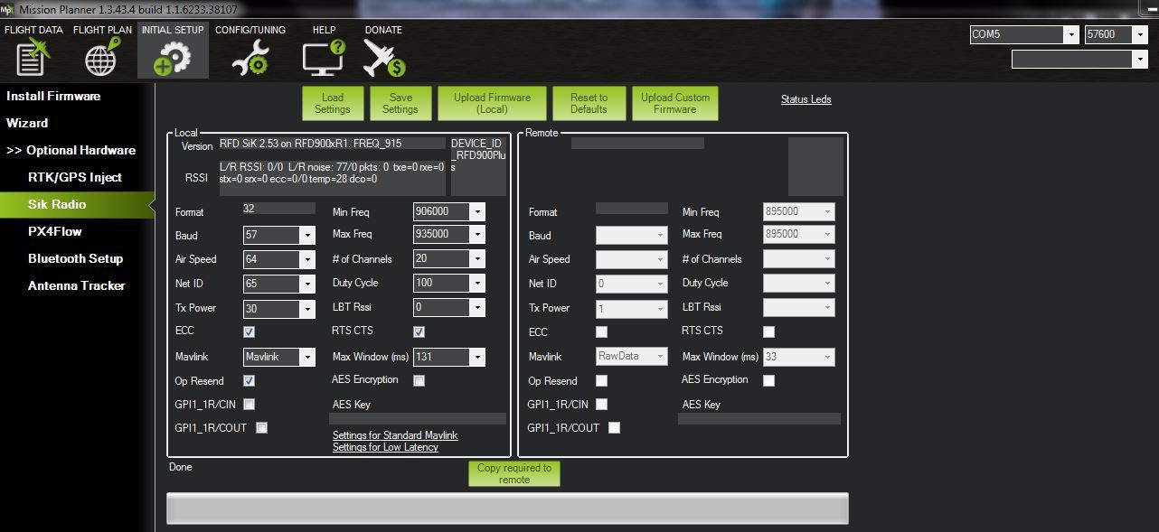Click Copy required to remote button
The image size is (1159, 532).
pyautogui.click(x=514, y=474)
